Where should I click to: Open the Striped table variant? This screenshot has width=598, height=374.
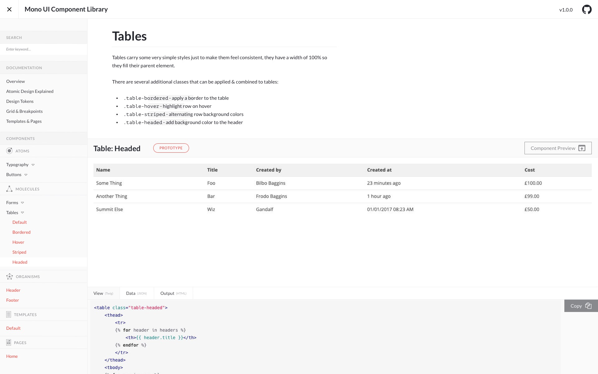click(x=19, y=252)
